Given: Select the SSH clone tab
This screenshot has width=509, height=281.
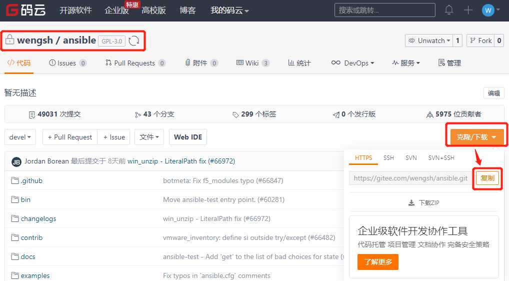Looking at the screenshot, I should [388, 158].
